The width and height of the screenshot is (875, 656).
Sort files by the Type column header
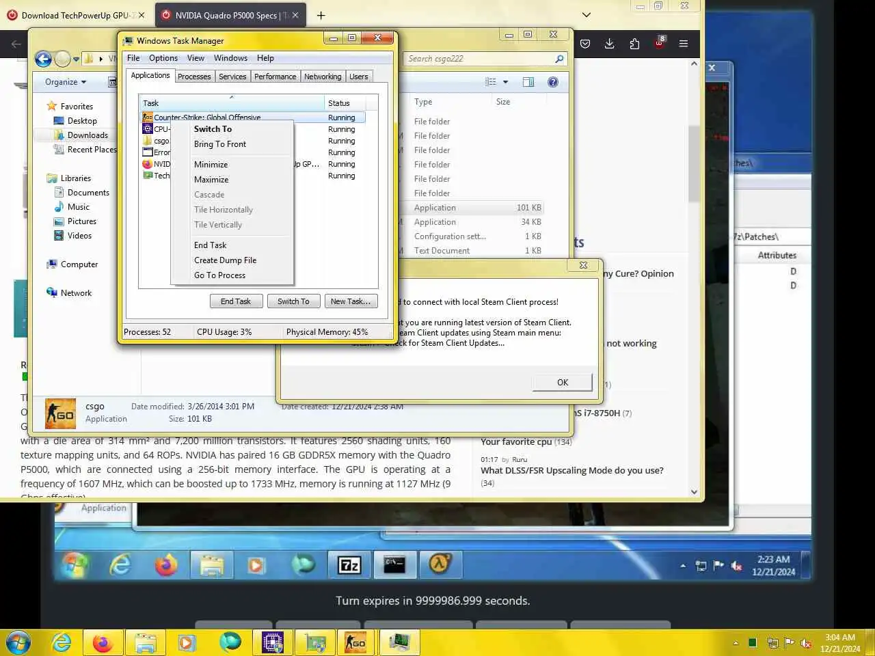click(451, 102)
